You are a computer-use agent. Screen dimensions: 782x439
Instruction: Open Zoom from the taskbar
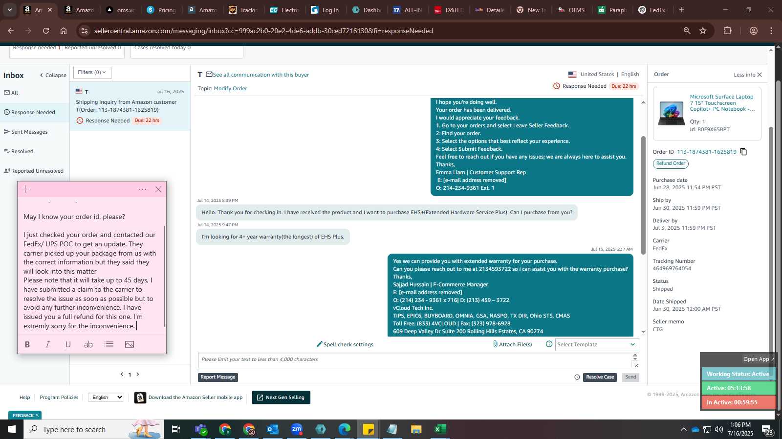[297, 429]
